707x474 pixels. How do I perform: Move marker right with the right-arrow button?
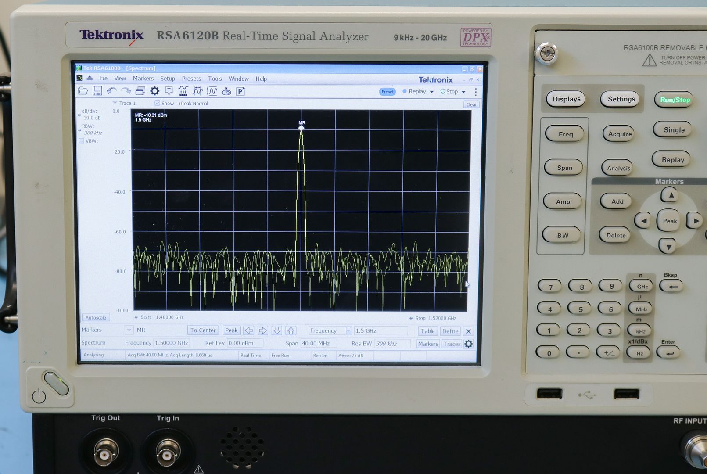click(x=263, y=330)
